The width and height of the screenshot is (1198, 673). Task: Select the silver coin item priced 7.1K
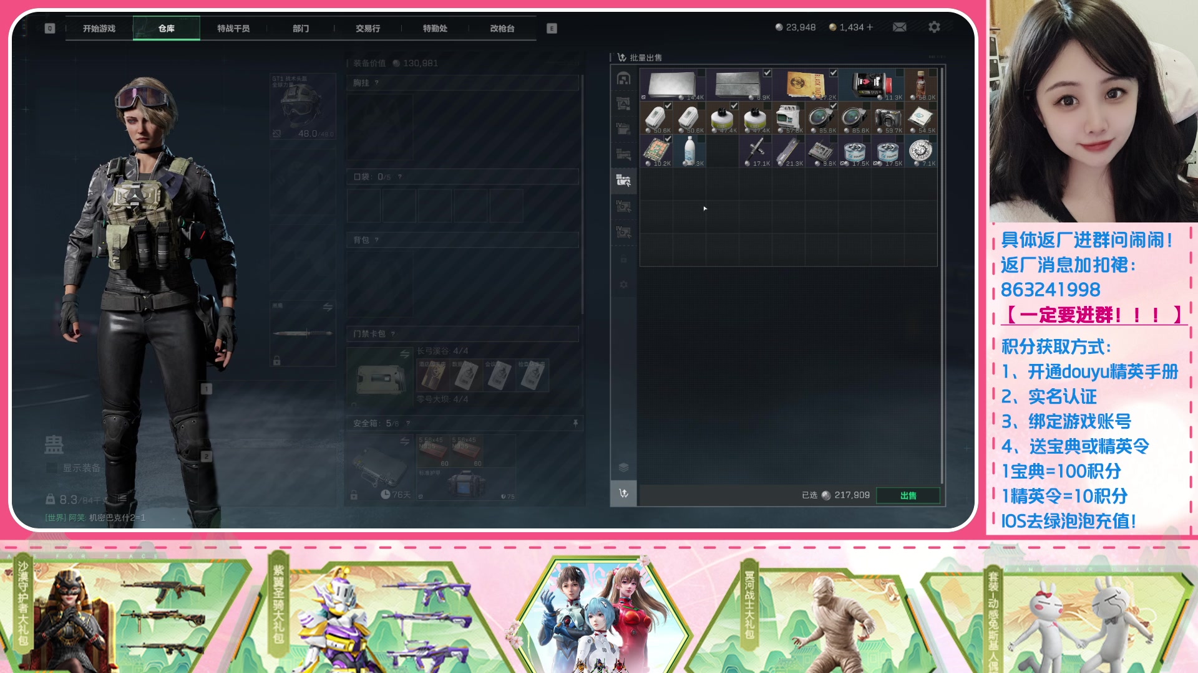(x=920, y=151)
